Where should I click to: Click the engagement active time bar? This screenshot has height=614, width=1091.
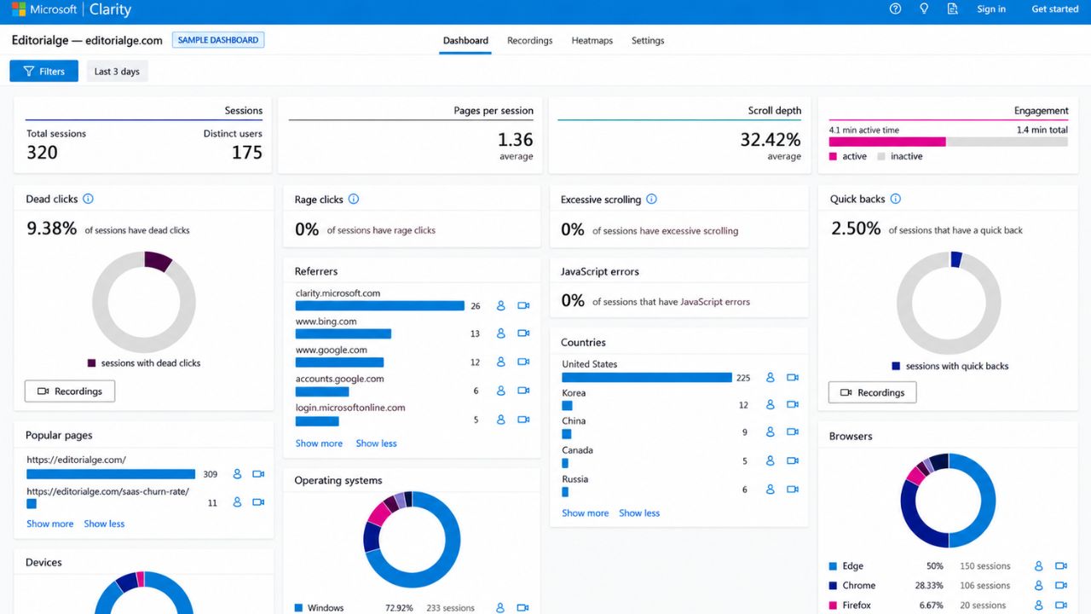[x=887, y=142]
